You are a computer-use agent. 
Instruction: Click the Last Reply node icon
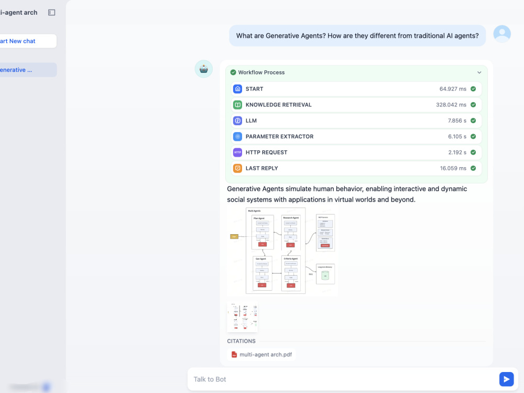[237, 168]
